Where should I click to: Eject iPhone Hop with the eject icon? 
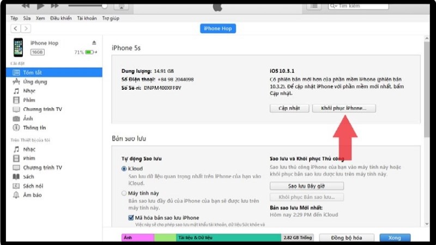94,43
